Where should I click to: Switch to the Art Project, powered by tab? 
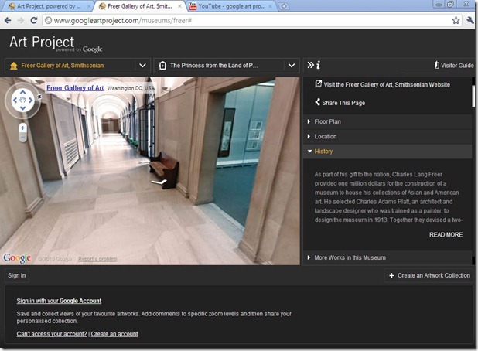46,6
